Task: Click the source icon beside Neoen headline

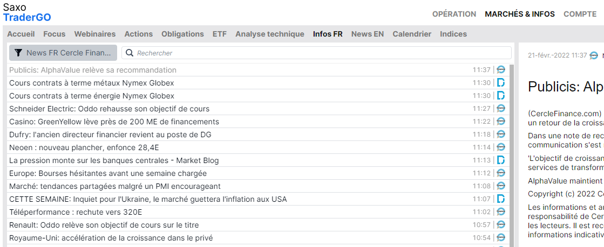Action: (501, 147)
